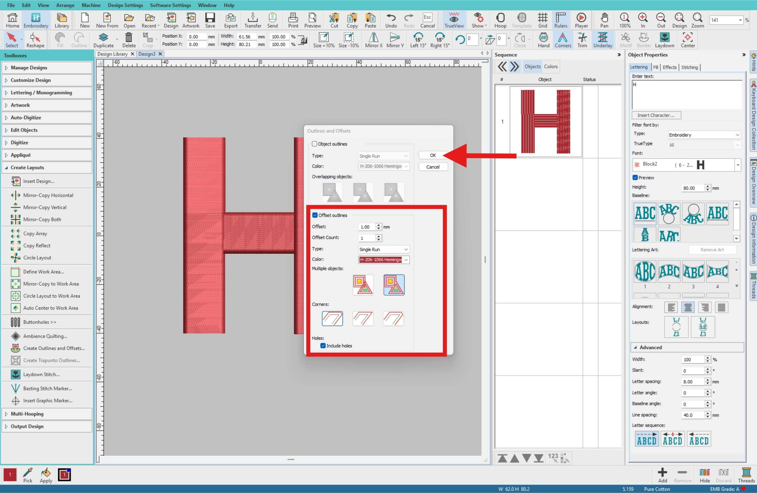The width and height of the screenshot is (757, 493).
Task: Click the Hoop toolbar icon
Action: pyautogui.click(x=500, y=20)
